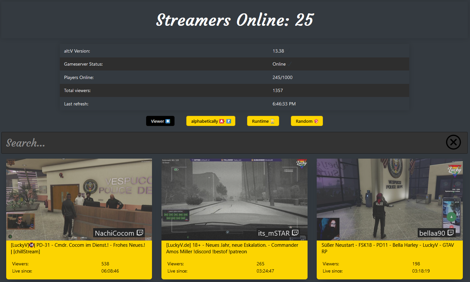This screenshot has height=282, width=470.
Task: Click the its_mSTAR streamer name
Action: pos(274,233)
